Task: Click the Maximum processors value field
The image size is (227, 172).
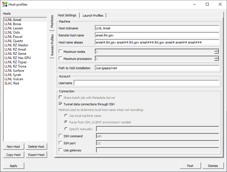Action: point(155,59)
